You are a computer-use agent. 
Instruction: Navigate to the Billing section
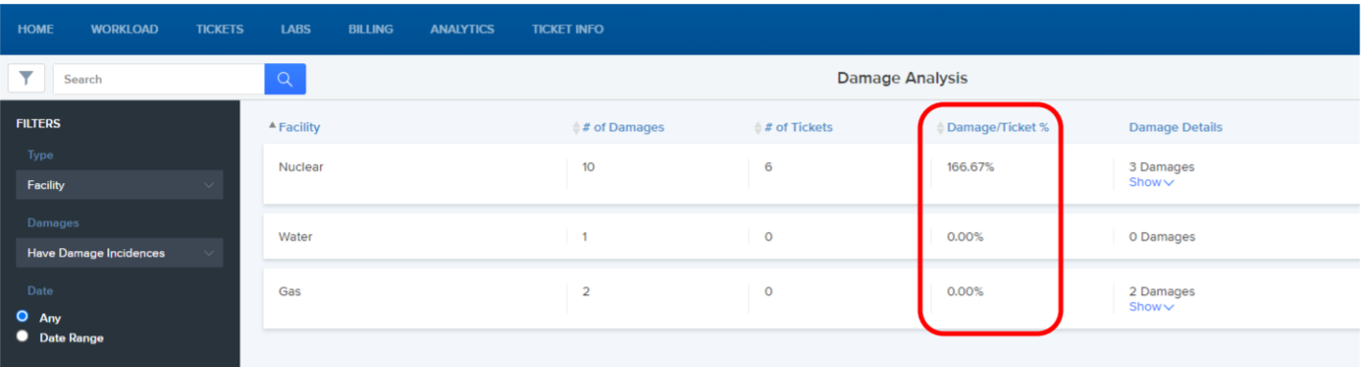[371, 29]
